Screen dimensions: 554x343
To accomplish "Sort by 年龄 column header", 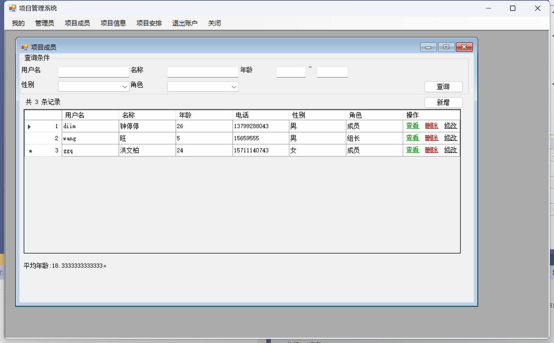I will (204, 115).
